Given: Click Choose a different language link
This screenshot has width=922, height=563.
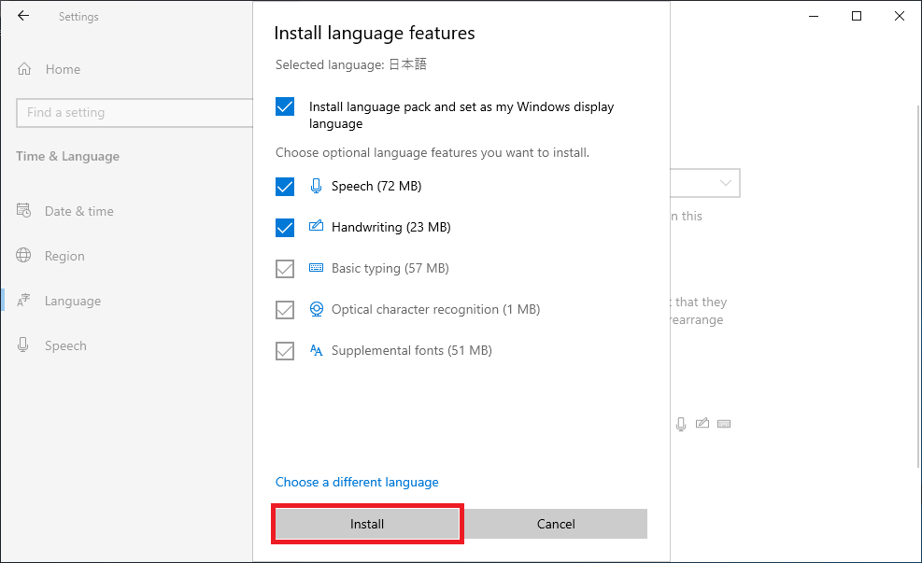Looking at the screenshot, I should pos(357,482).
